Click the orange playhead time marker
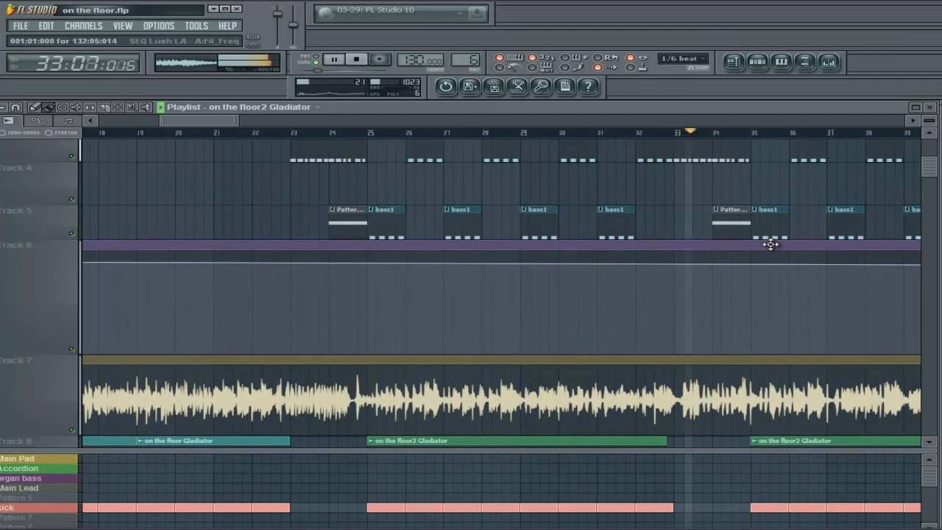 pyautogui.click(x=690, y=131)
